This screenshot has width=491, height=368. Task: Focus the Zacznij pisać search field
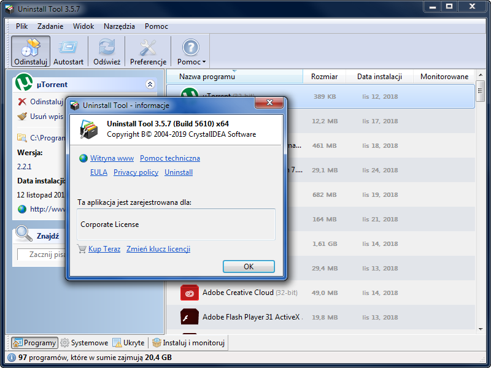point(42,255)
